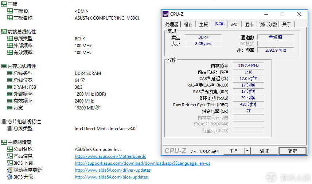Click memory icon beside 总线类型 DDR4 SDRAM
The image size is (312, 184).
[10, 73]
